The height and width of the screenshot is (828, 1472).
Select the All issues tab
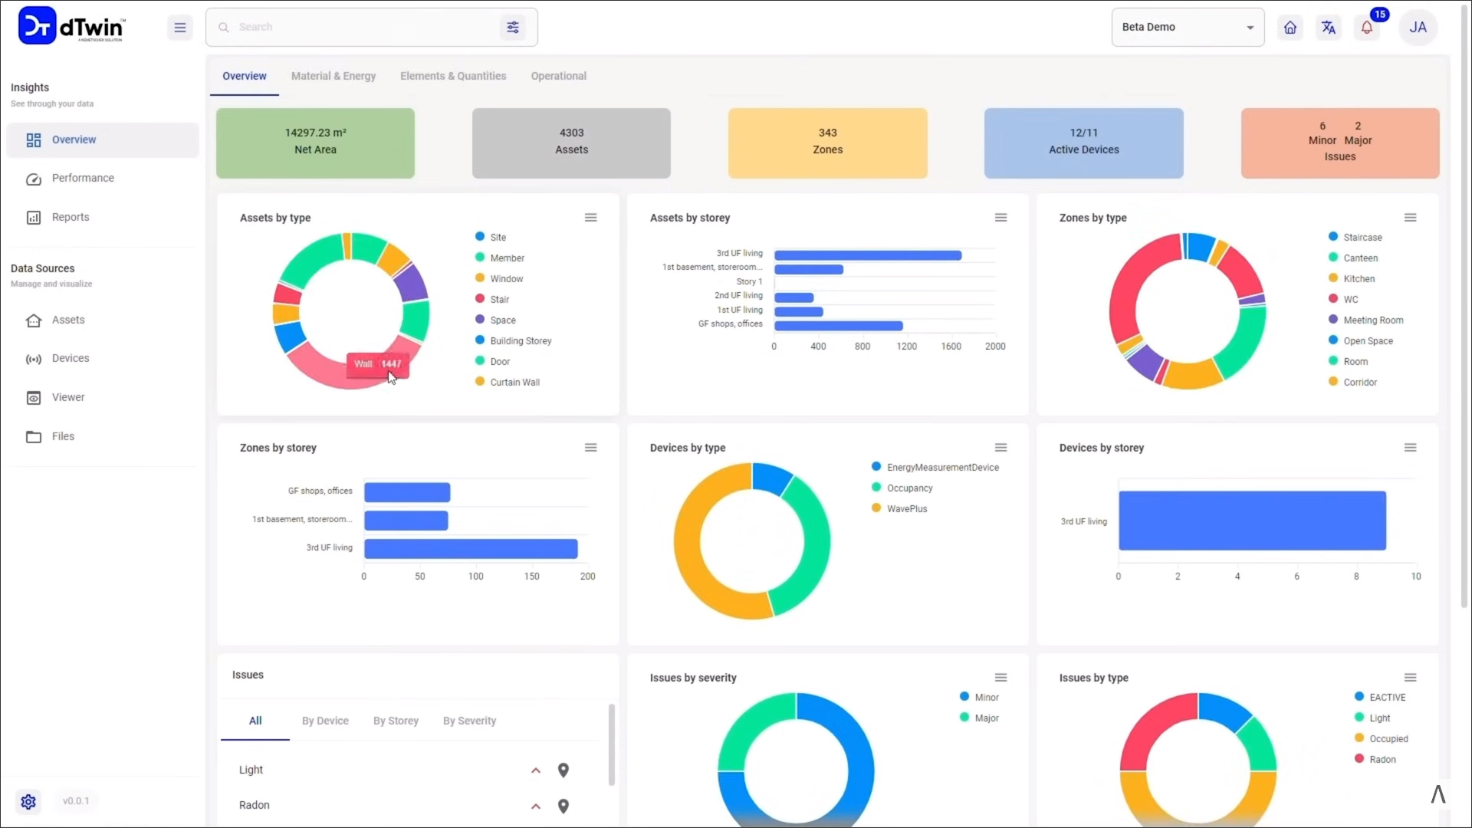pyautogui.click(x=255, y=721)
